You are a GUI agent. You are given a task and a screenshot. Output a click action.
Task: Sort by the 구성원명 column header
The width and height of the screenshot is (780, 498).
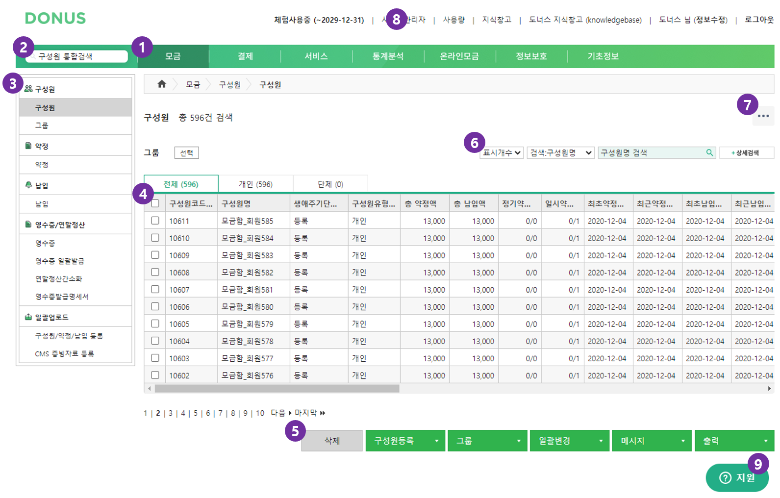[x=253, y=203]
